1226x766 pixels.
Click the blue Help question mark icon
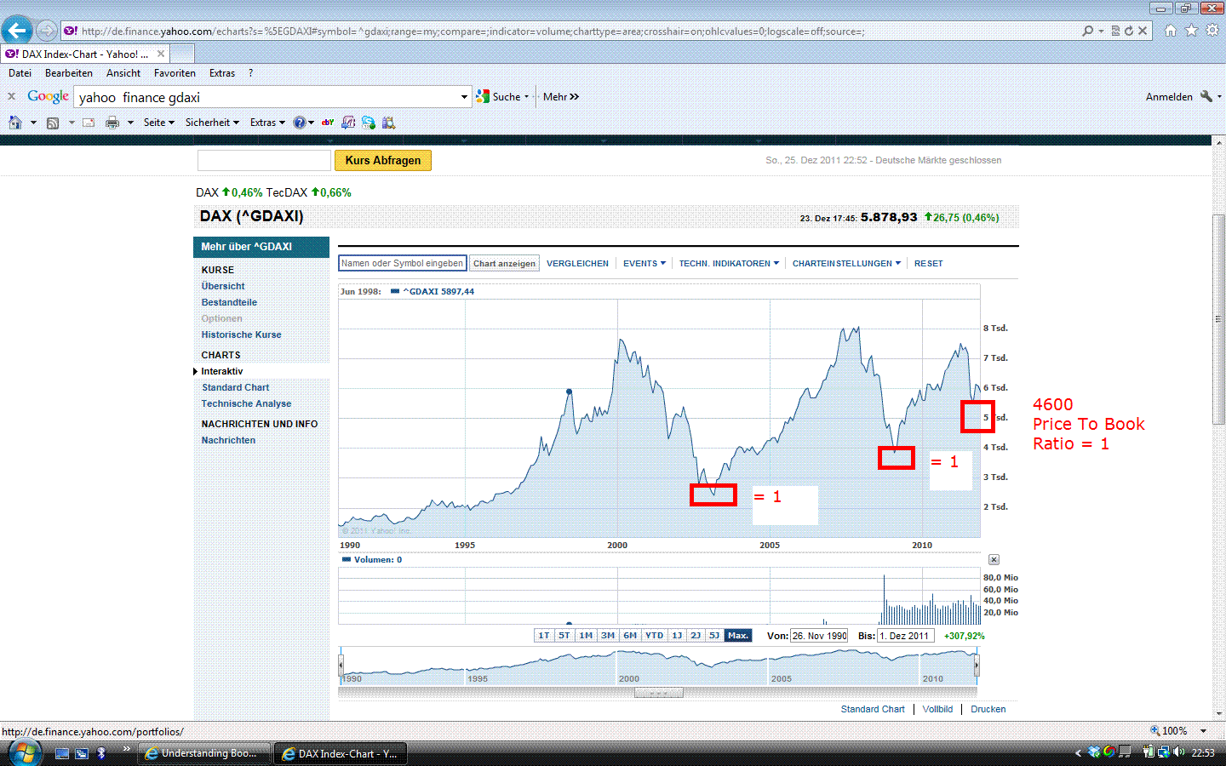300,123
